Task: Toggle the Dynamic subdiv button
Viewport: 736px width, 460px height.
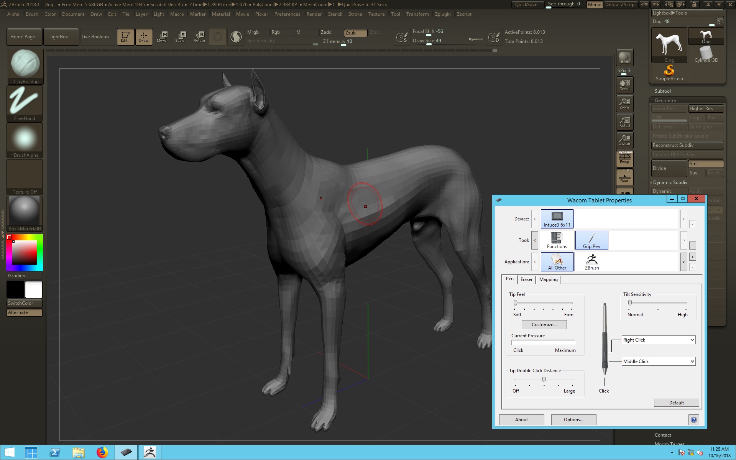Action: pyautogui.click(x=669, y=191)
